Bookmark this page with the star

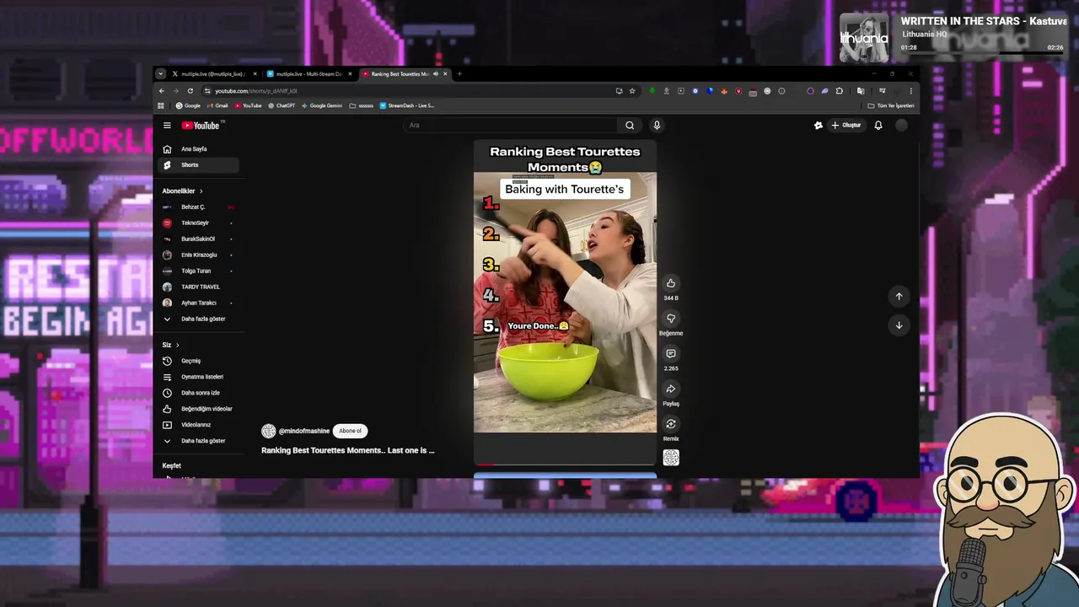pyautogui.click(x=632, y=91)
